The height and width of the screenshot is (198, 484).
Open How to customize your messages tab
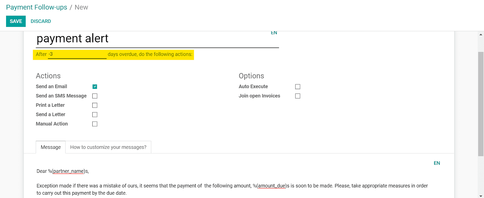[108, 147]
